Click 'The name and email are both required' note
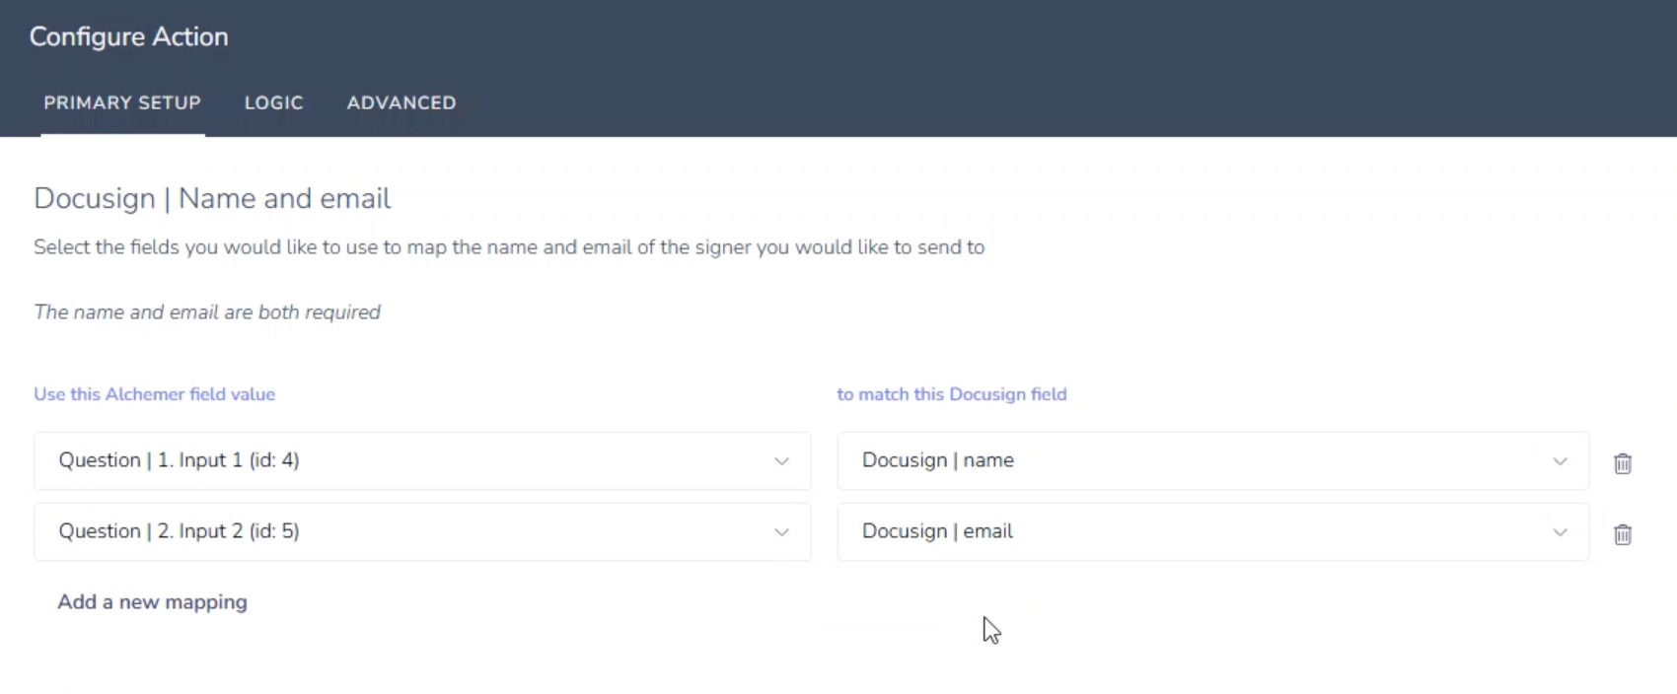Viewport: 1677px width, 694px height. click(207, 312)
